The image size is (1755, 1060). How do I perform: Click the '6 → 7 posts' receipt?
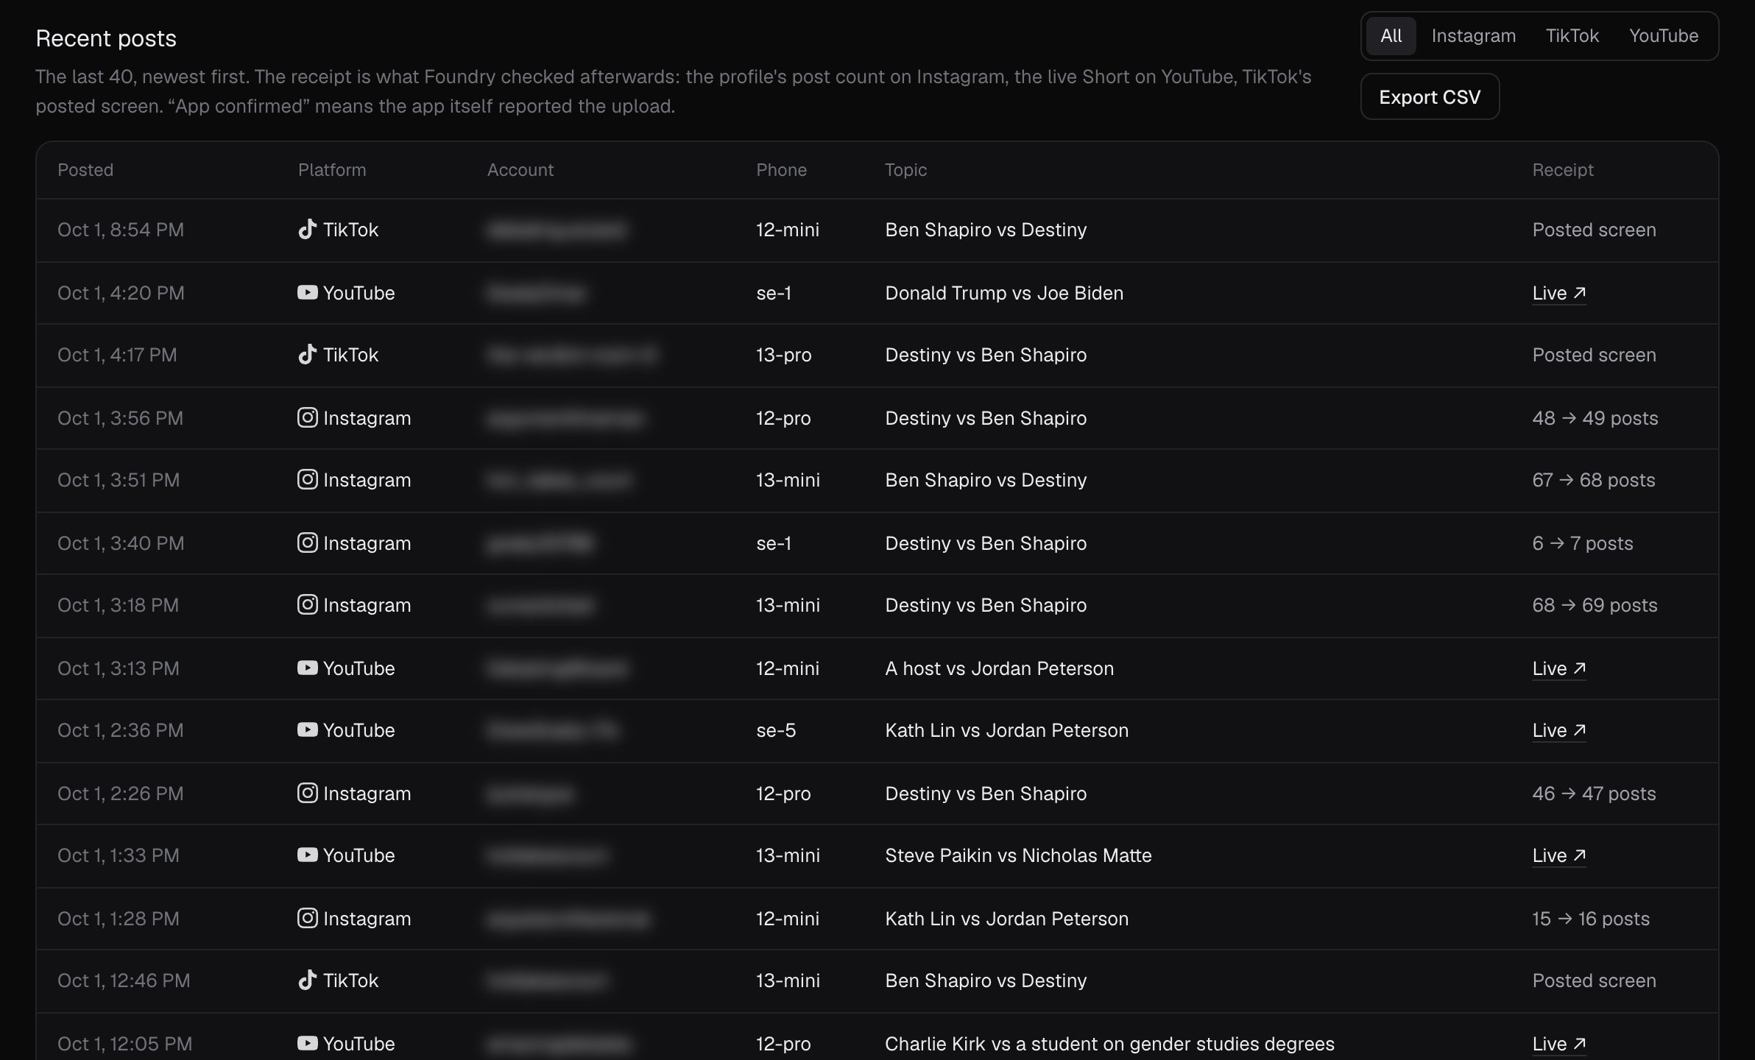tap(1582, 543)
